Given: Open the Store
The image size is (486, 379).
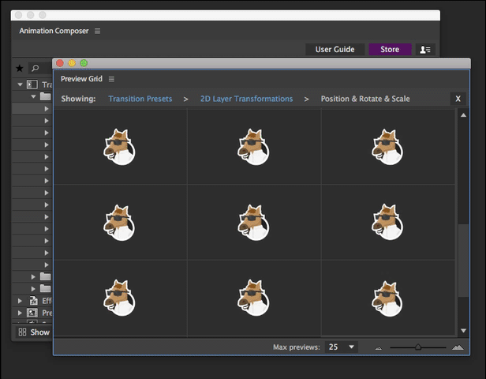Looking at the screenshot, I should 390,50.
